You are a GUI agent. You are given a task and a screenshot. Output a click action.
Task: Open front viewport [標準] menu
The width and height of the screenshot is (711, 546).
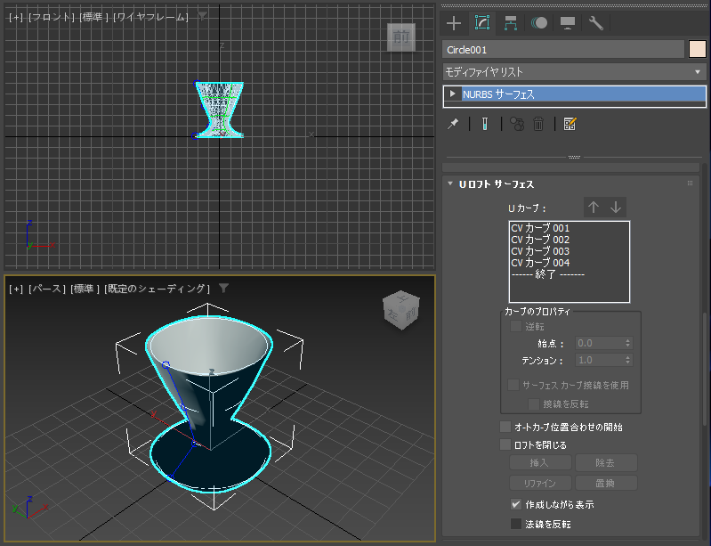point(93,17)
